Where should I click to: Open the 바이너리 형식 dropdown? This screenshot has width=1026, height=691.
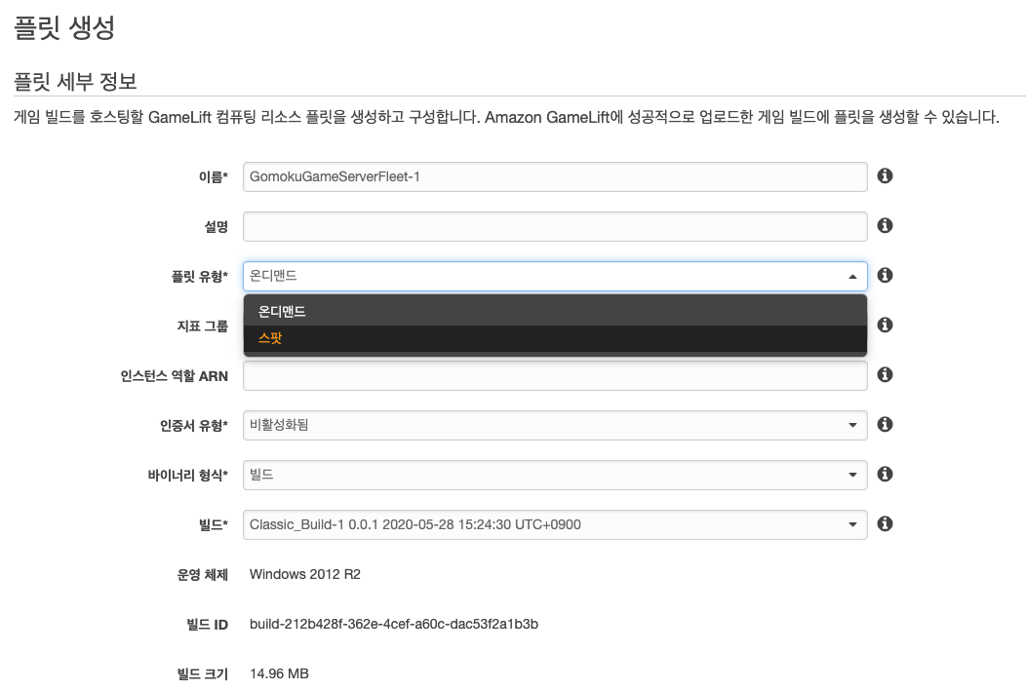coord(555,475)
